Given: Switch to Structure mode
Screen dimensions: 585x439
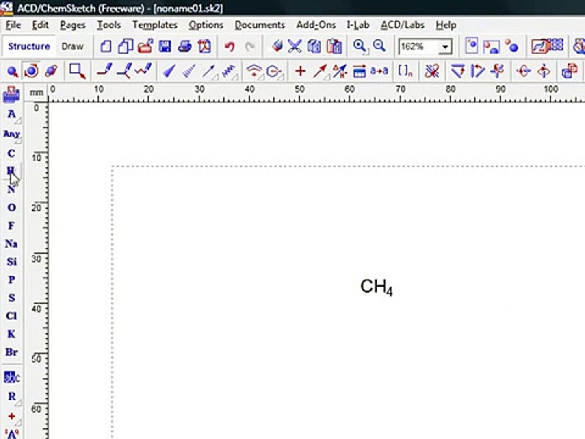Looking at the screenshot, I should 29,46.
